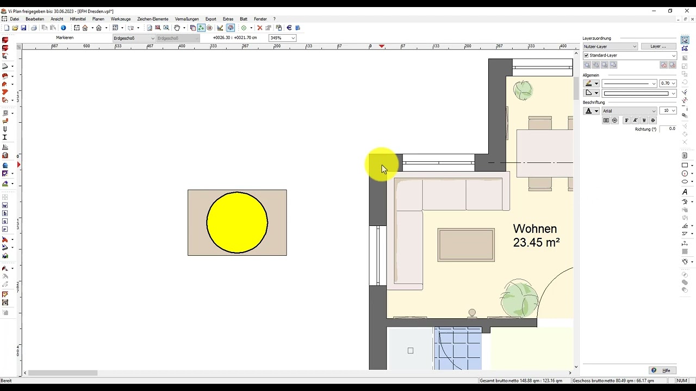Select the text 'A' tool in the right toolbar
The width and height of the screenshot is (696, 391).
coord(685,192)
